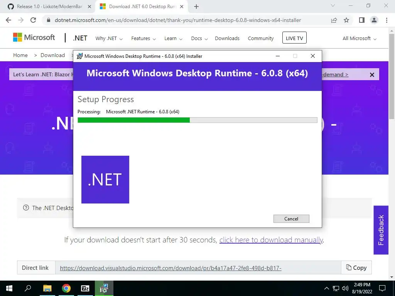Click the volume speaker tray icon
This screenshot has width=395, height=296.
pyautogui.click(x=345, y=288)
